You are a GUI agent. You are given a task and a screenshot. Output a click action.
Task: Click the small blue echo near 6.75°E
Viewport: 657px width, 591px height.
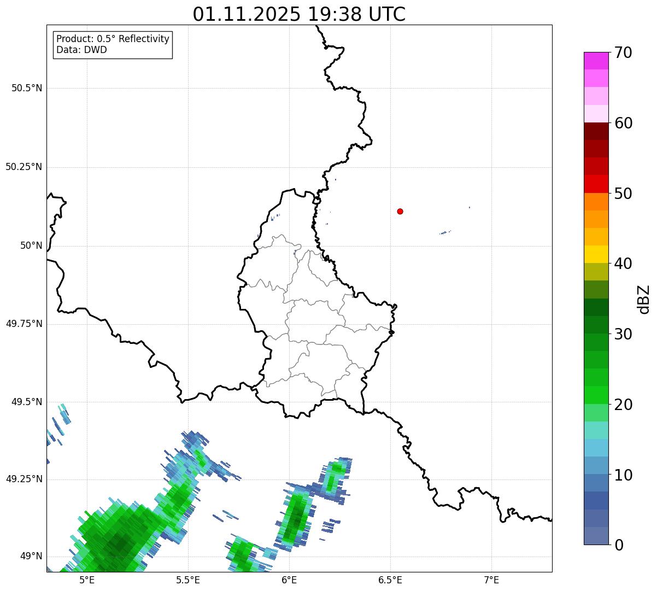point(445,233)
